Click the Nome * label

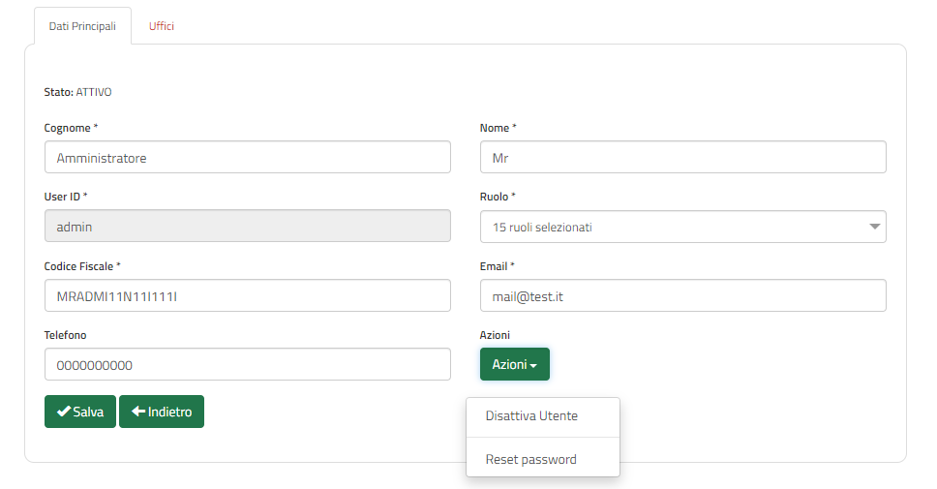[x=498, y=128]
